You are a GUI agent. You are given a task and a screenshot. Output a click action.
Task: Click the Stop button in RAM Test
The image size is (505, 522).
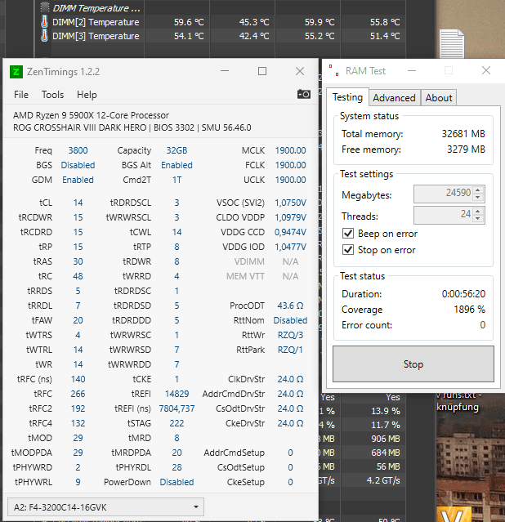click(x=413, y=364)
